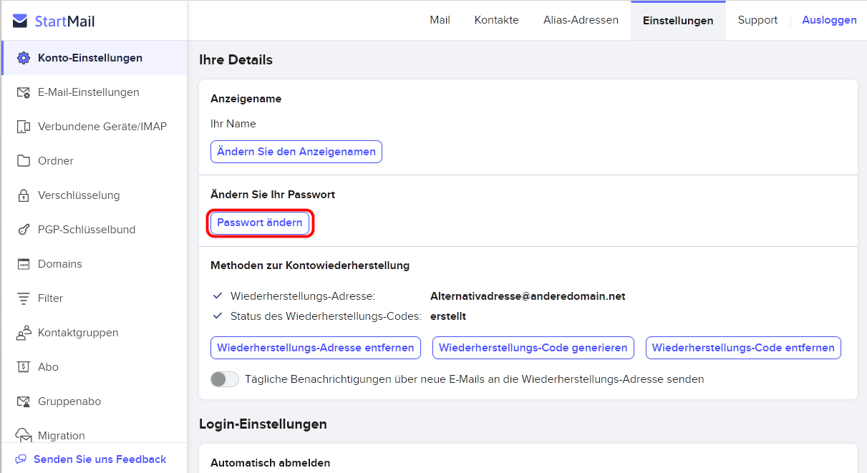Screen dimensions: 867x473
Task: Click the Verbundene Geräte/IMAP devices icon
Action: pyautogui.click(x=24, y=127)
